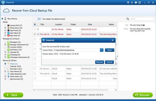Open the chat feedback bubble icon
This screenshot has width=156, height=101.
(x=136, y=3)
